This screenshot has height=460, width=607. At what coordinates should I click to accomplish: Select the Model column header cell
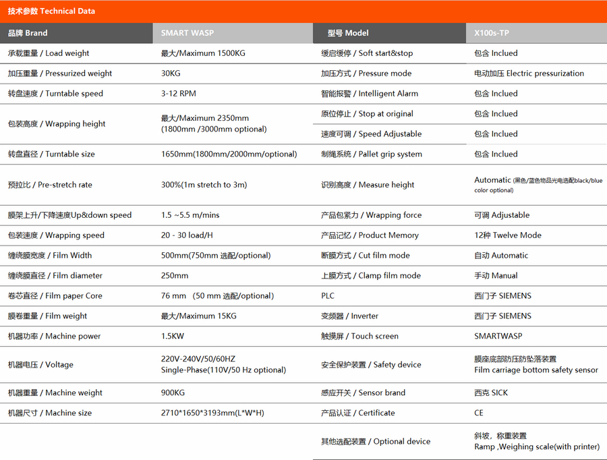pos(348,33)
